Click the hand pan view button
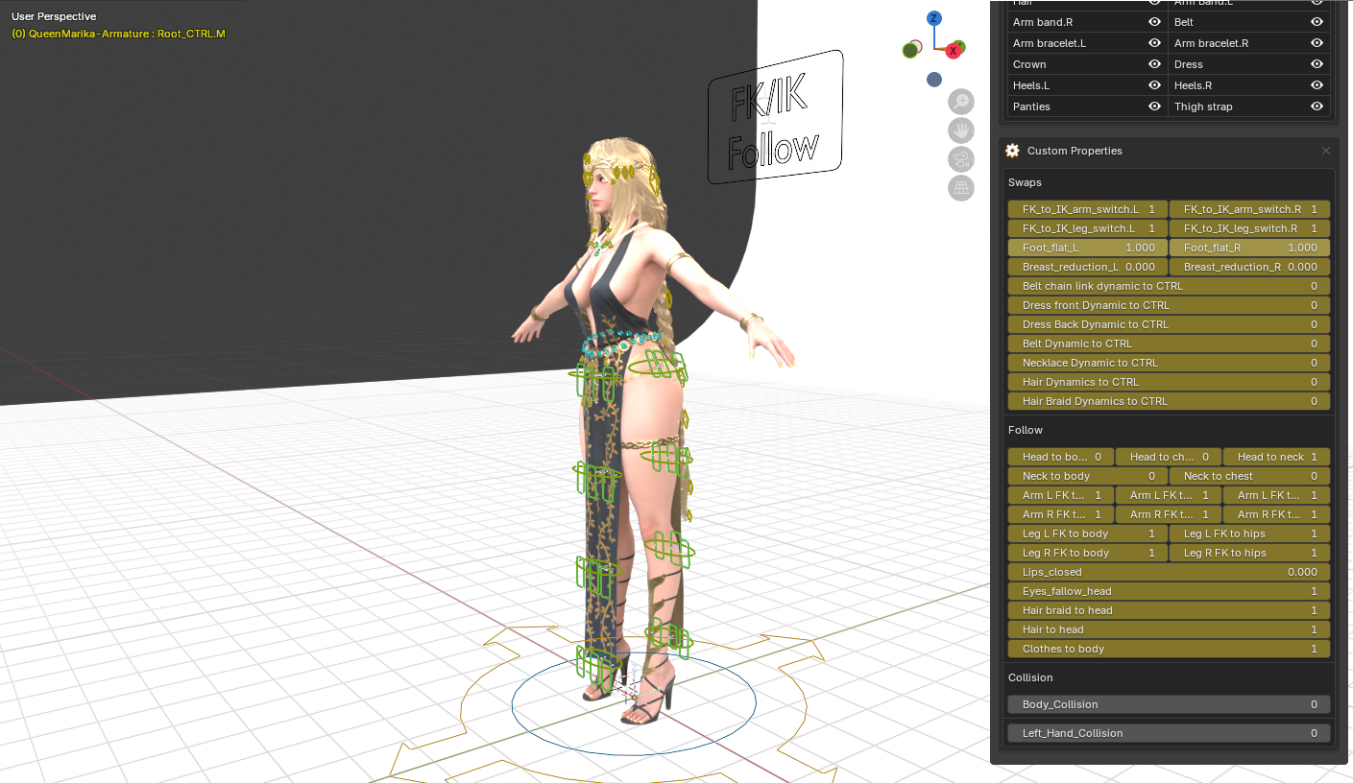The width and height of the screenshot is (1353, 783). point(961,130)
